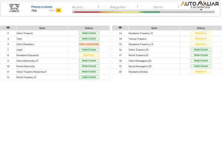
Task: Click the Vidro substituído status badge
Action: click(89, 44)
